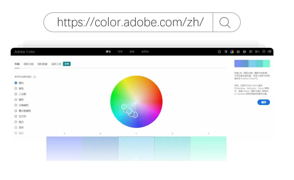This screenshot has width=294, height=180.
Task: Select the 分割補色 radio button
Action: (16, 105)
